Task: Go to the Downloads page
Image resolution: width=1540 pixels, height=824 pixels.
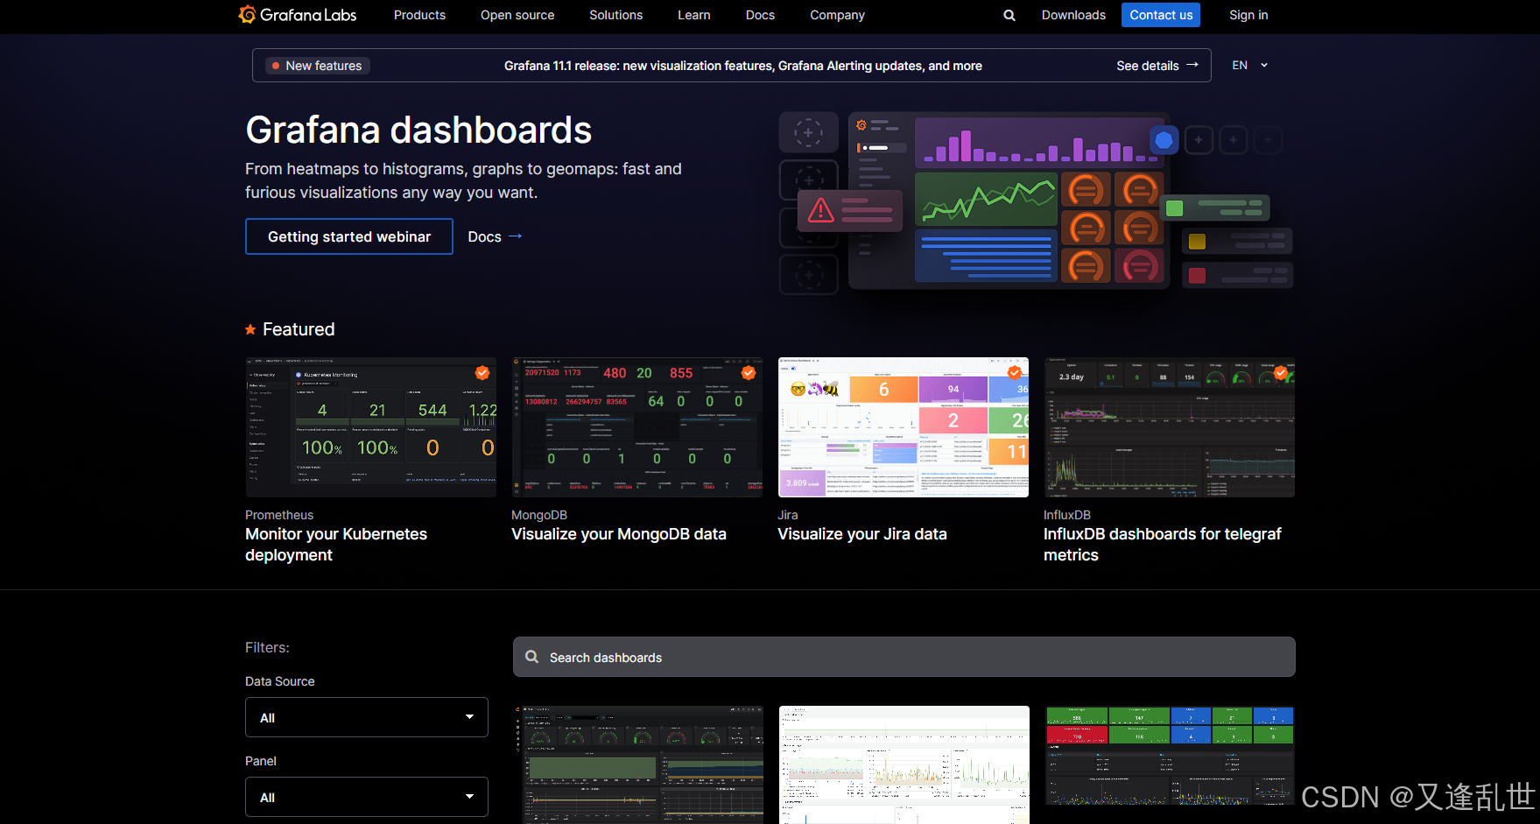Action: point(1073,15)
